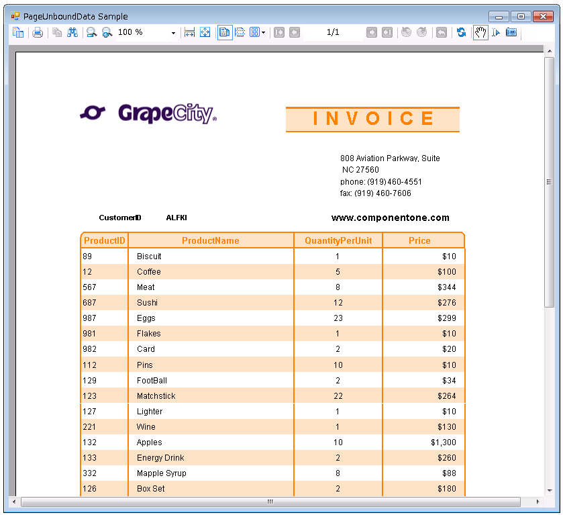Activate the text selection tool
Screen dimensions: 563x515
pyautogui.click(x=497, y=32)
